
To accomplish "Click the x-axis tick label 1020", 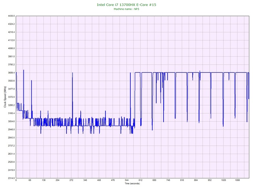I will pos(224,180).
